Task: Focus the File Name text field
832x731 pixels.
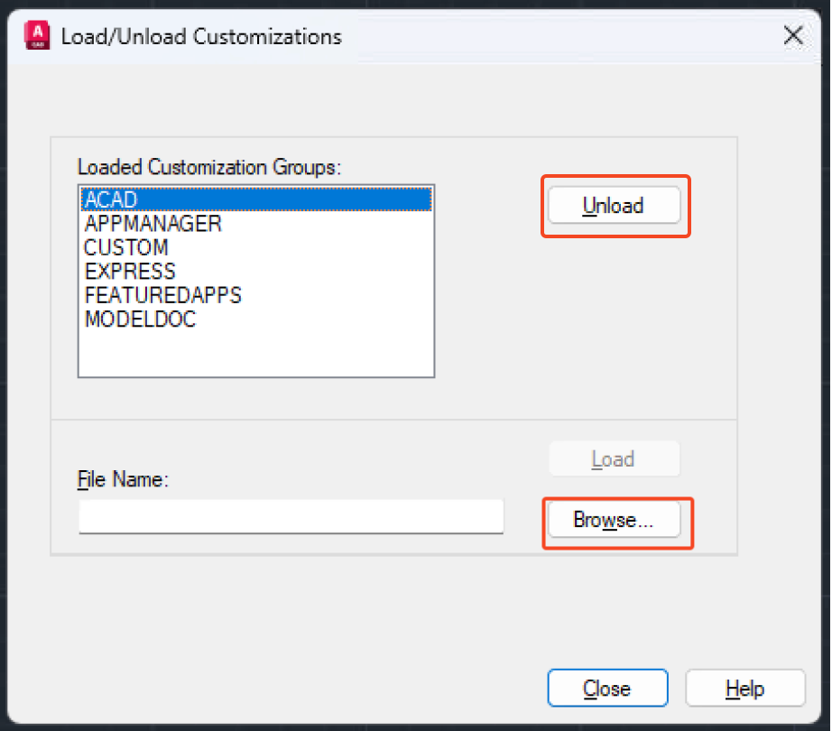Action: tap(291, 517)
